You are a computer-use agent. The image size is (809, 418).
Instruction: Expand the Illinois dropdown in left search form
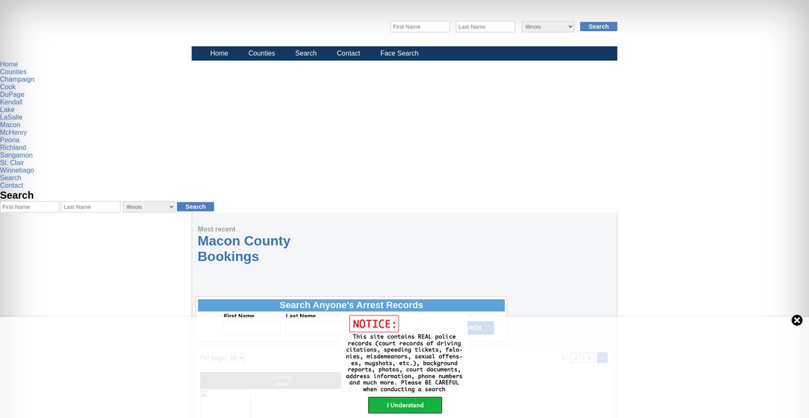pos(148,207)
